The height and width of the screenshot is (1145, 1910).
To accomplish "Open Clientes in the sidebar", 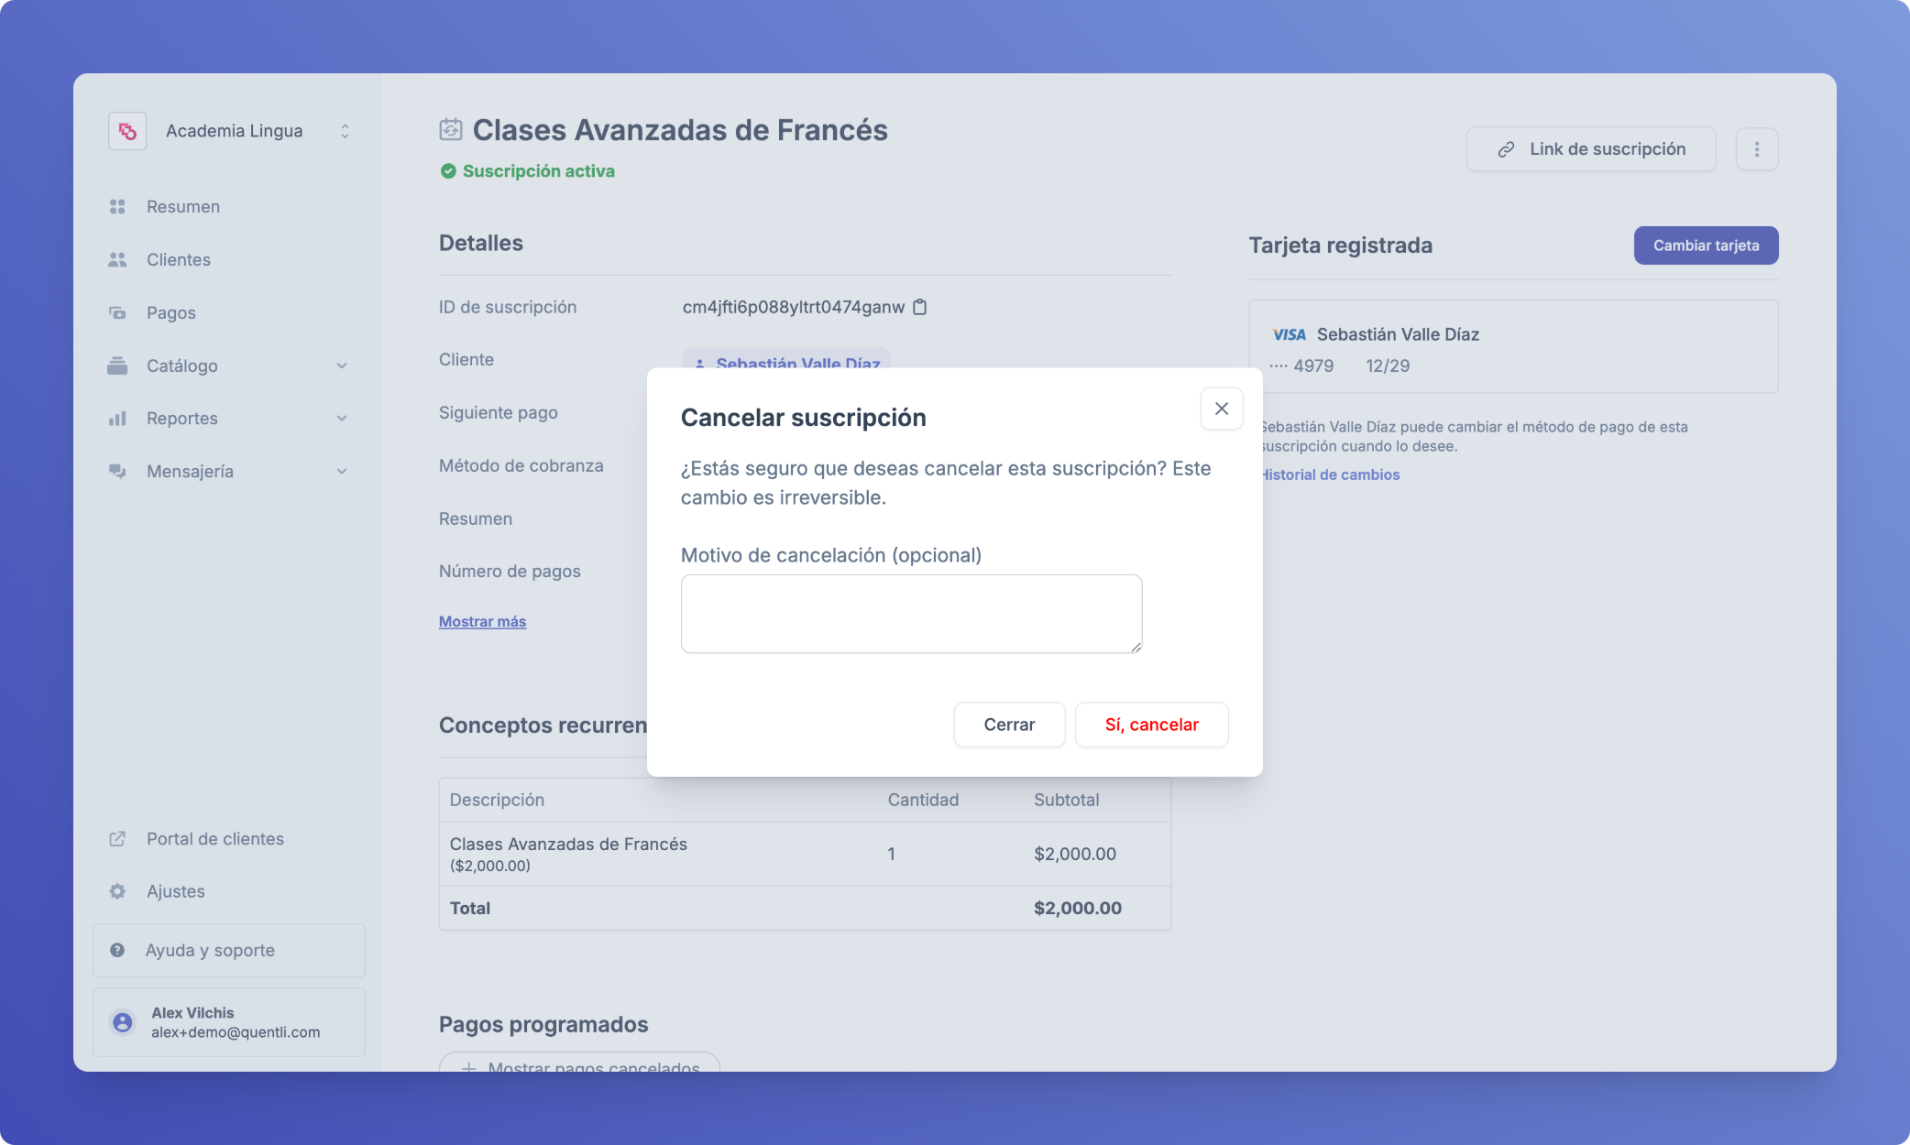I will pyautogui.click(x=179, y=260).
